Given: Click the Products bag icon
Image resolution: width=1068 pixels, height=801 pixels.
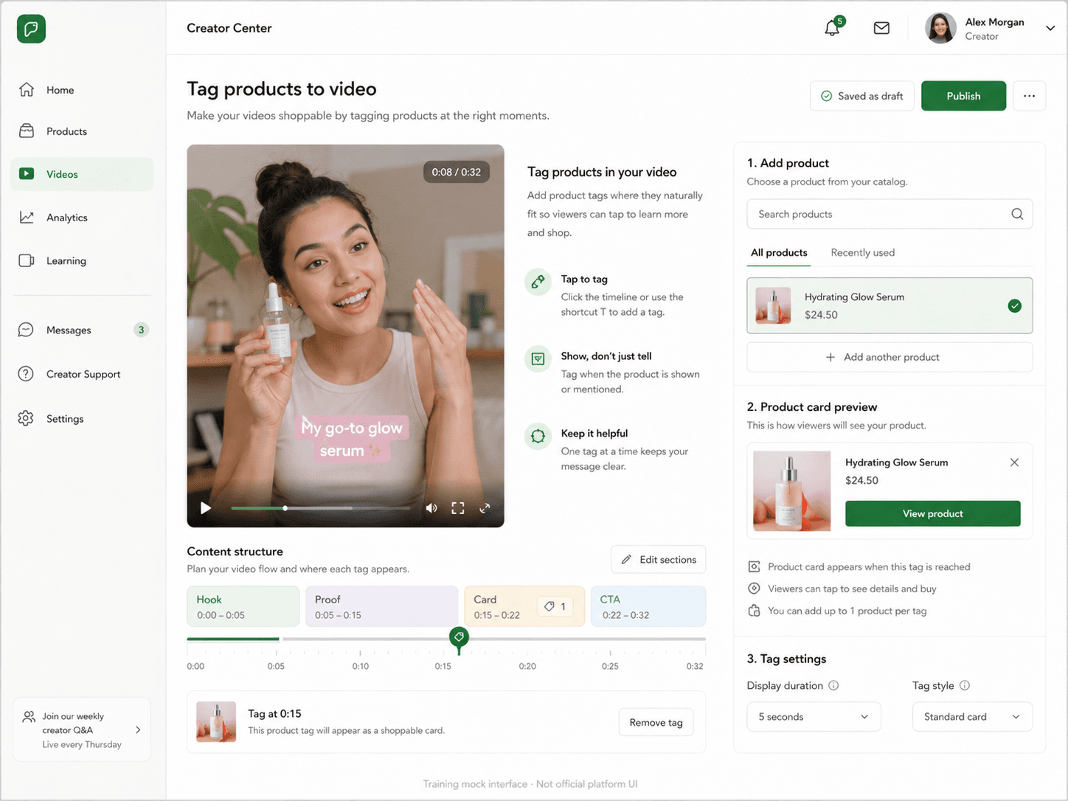Looking at the screenshot, I should [x=27, y=131].
